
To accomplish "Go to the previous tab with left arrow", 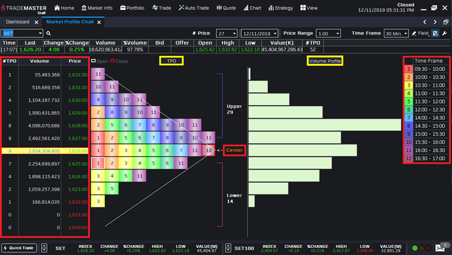I will (x=424, y=22).
